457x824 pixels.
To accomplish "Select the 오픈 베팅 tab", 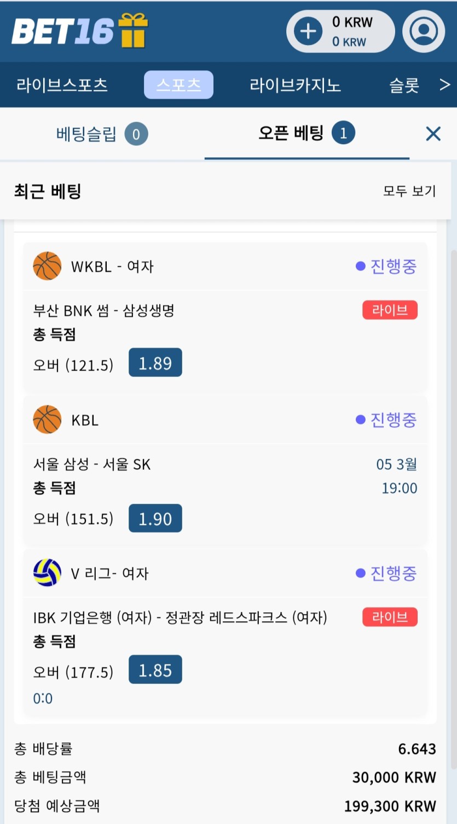I will coord(306,133).
